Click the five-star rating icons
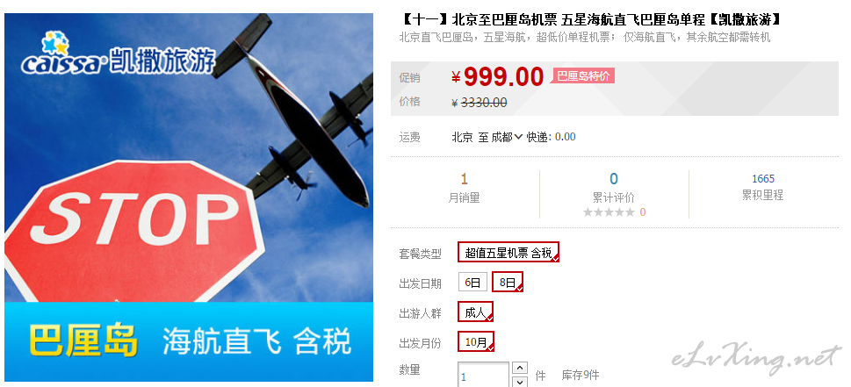The image size is (851, 387). click(609, 212)
